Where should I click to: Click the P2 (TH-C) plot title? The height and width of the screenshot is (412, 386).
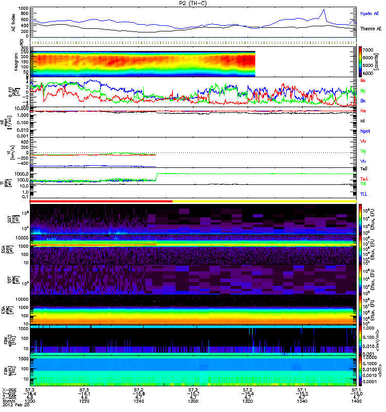click(193, 3)
